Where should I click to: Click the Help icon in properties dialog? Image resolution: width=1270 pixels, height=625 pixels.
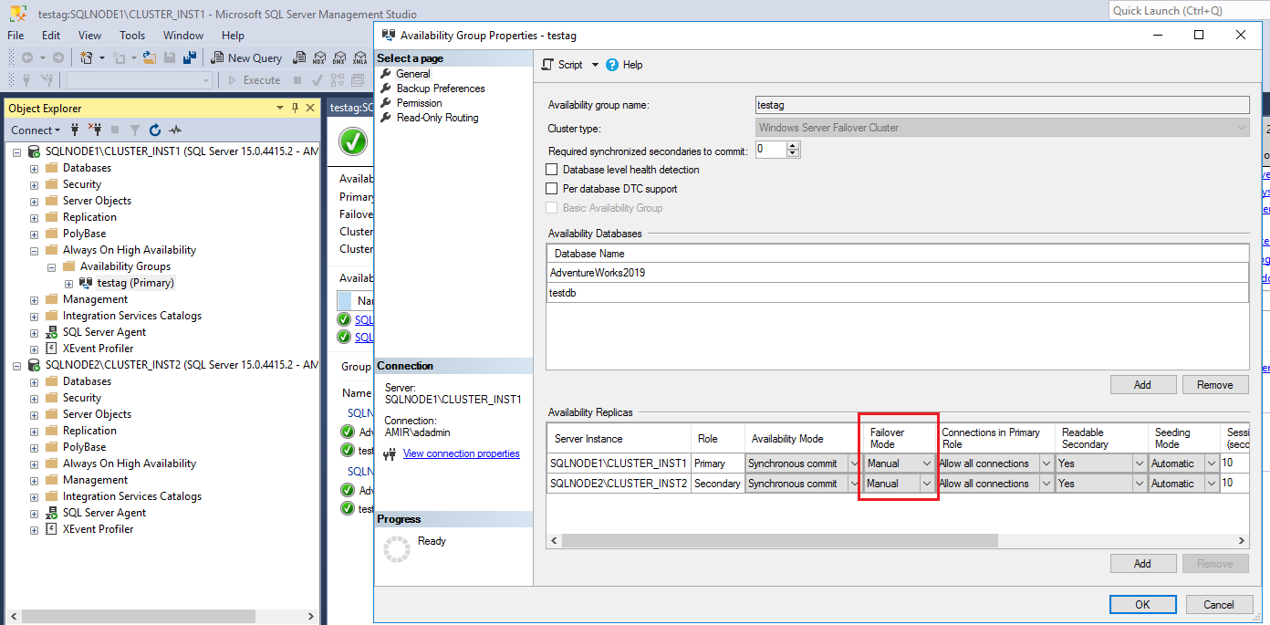pyautogui.click(x=612, y=65)
